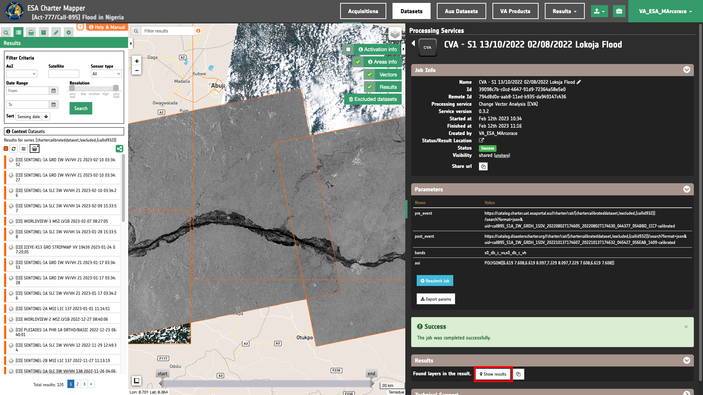Click the very high resolution slider handle

[x=116, y=88]
